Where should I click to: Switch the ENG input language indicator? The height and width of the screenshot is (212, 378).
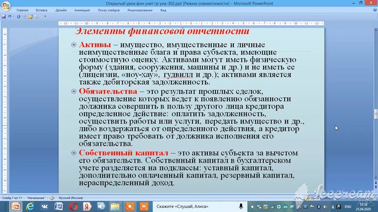click(348, 207)
